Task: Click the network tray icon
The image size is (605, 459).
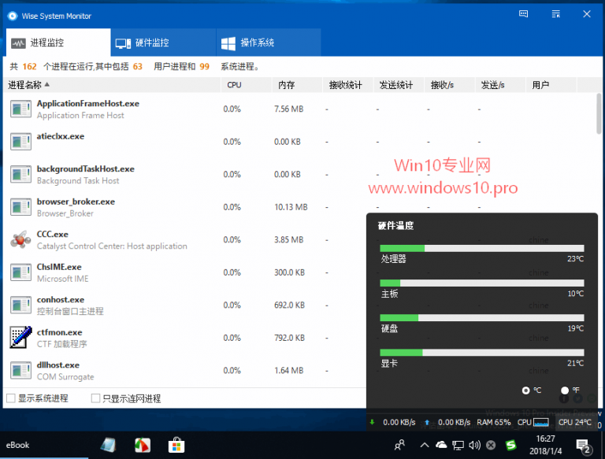Action: (458, 445)
